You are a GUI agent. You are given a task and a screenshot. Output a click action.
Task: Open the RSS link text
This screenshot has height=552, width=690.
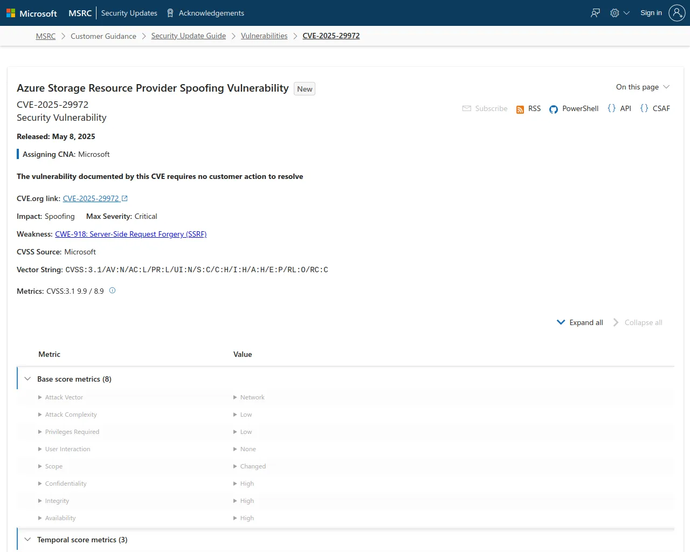pos(534,108)
